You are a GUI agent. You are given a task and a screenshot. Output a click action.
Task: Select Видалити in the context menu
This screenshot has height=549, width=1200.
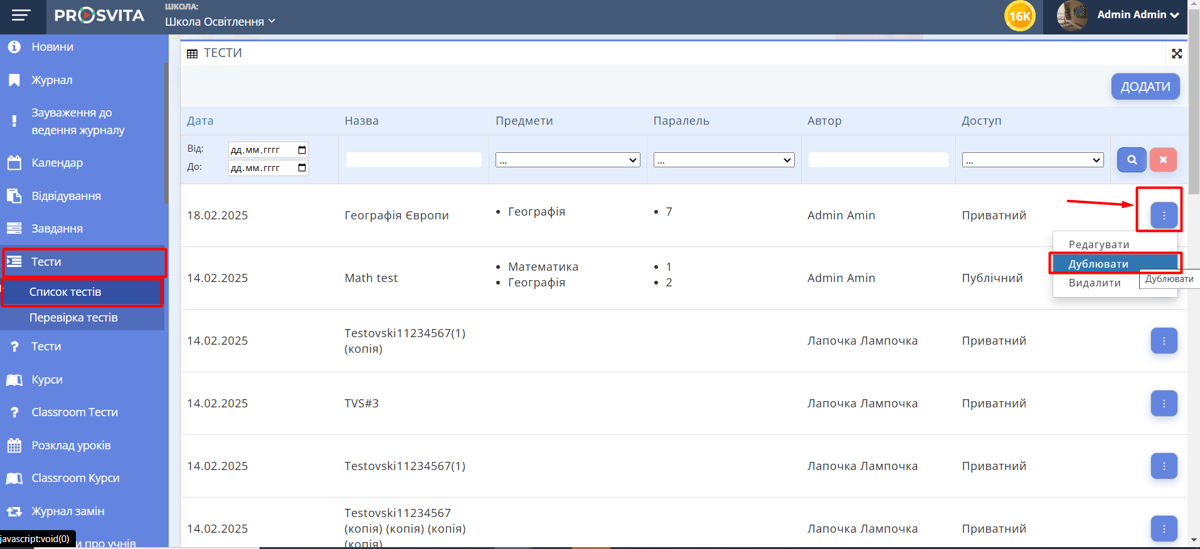pyautogui.click(x=1094, y=283)
